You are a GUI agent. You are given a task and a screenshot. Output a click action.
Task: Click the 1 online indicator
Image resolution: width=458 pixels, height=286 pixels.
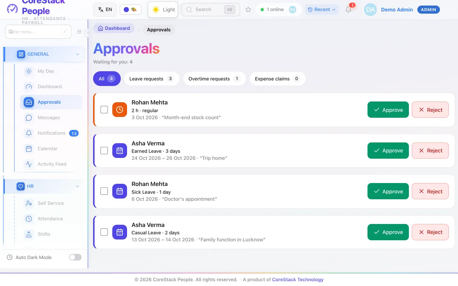[278, 10]
